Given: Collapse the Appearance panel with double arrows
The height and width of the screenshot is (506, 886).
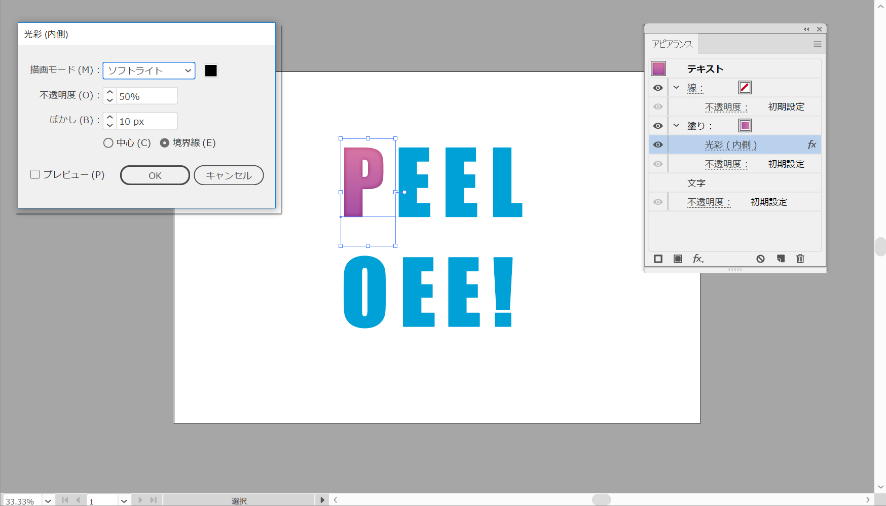Looking at the screenshot, I should [x=806, y=29].
